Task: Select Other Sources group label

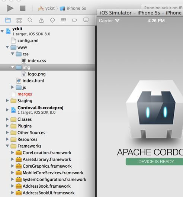Action: point(31,133)
